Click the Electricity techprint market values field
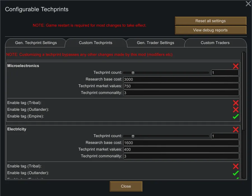Viewport: 252px width, 196px height. (181, 149)
